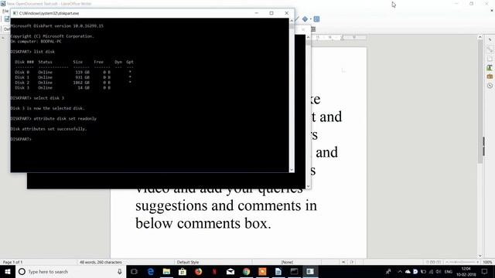Activate the search box microphone icon
Screen dimensions: 495x278
pos(120,271)
